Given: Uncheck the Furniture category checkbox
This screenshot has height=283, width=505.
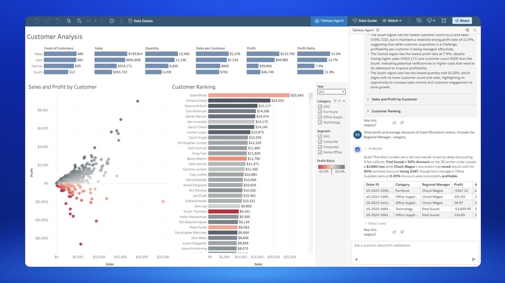Looking at the screenshot, I should [x=320, y=112].
